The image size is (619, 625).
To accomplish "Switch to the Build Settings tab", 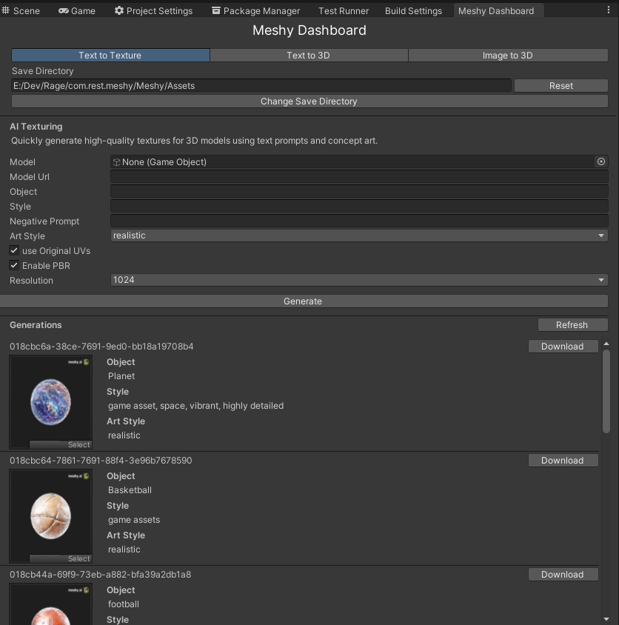I will [x=413, y=11].
